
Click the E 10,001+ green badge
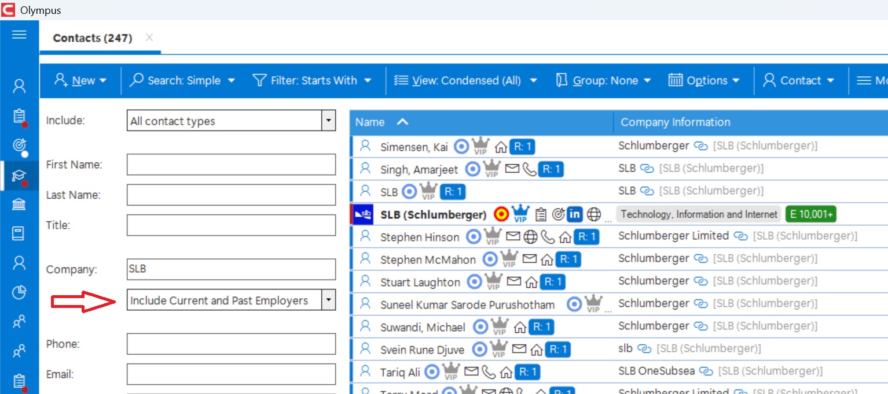coord(810,214)
